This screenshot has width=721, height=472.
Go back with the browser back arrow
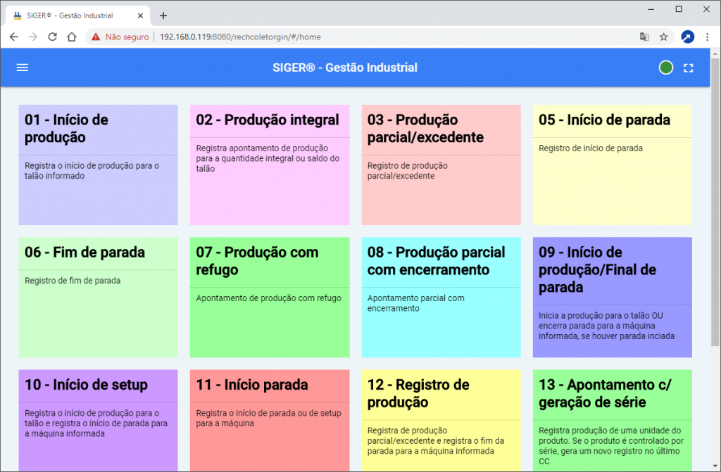[x=14, y=37]
